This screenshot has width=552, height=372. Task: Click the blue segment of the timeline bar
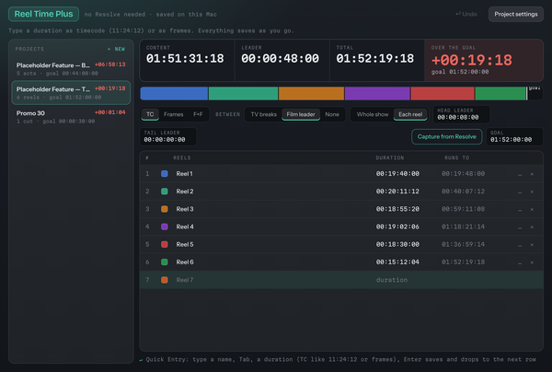pos(174,94)
